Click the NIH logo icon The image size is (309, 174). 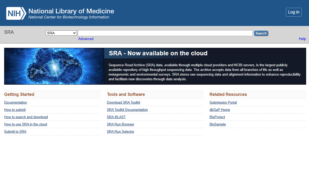16,13
